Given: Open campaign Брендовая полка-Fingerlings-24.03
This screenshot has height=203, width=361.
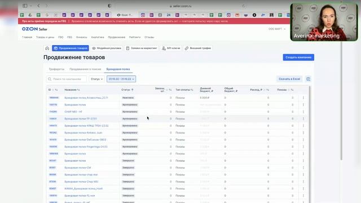Looking at the screenshot, I should [x=86, y=147].
